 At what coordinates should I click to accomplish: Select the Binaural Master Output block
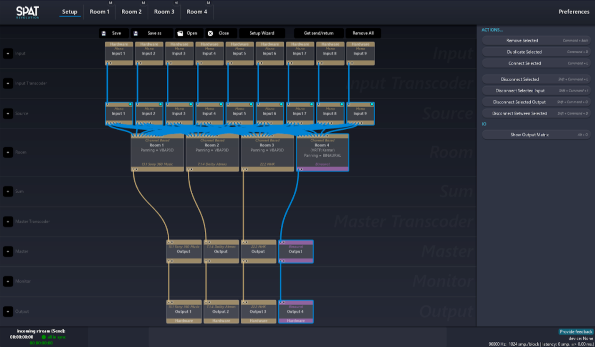tap(296, 252)
